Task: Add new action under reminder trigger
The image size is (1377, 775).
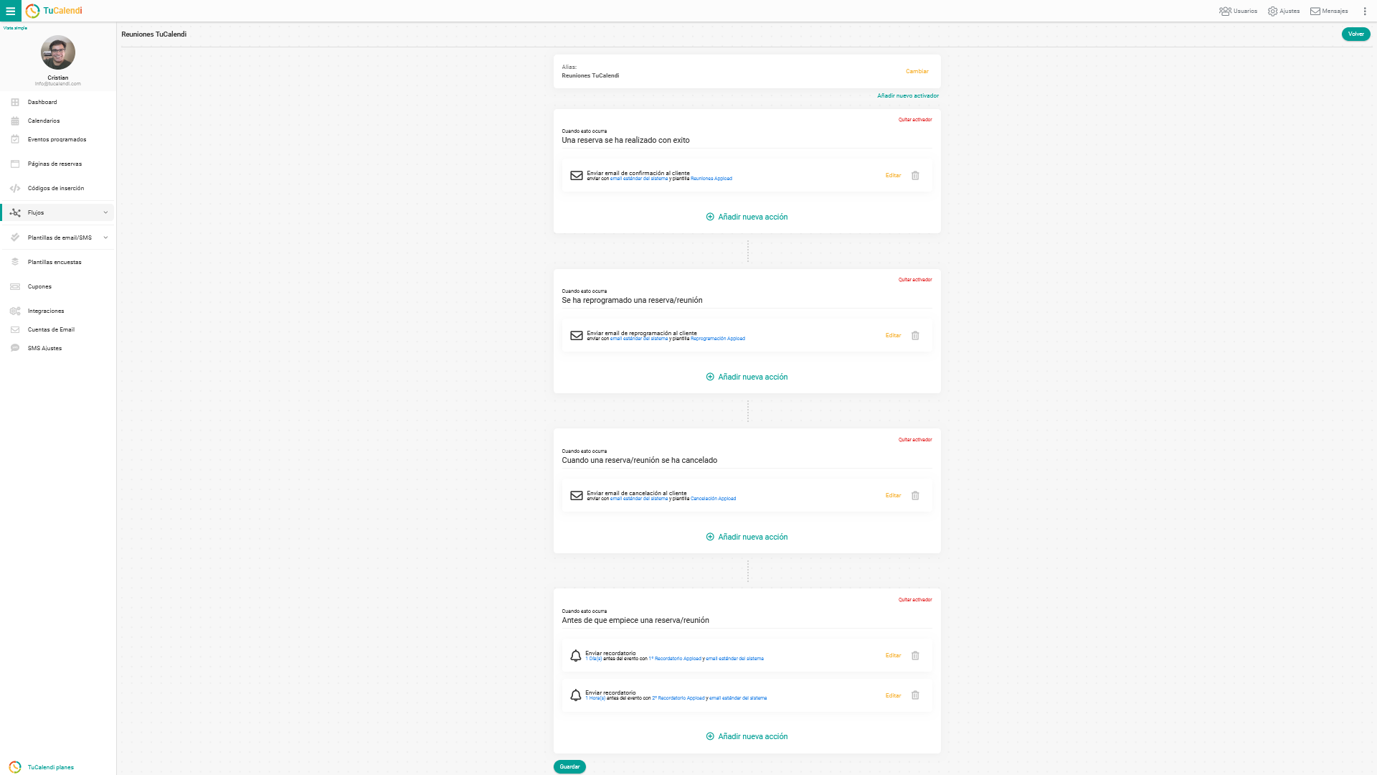Action: click(747, 736)
